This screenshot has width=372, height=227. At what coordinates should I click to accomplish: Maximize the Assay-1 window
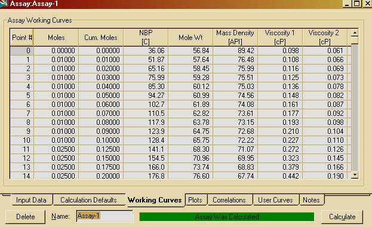pyautogui.click(x=357, y=4)
